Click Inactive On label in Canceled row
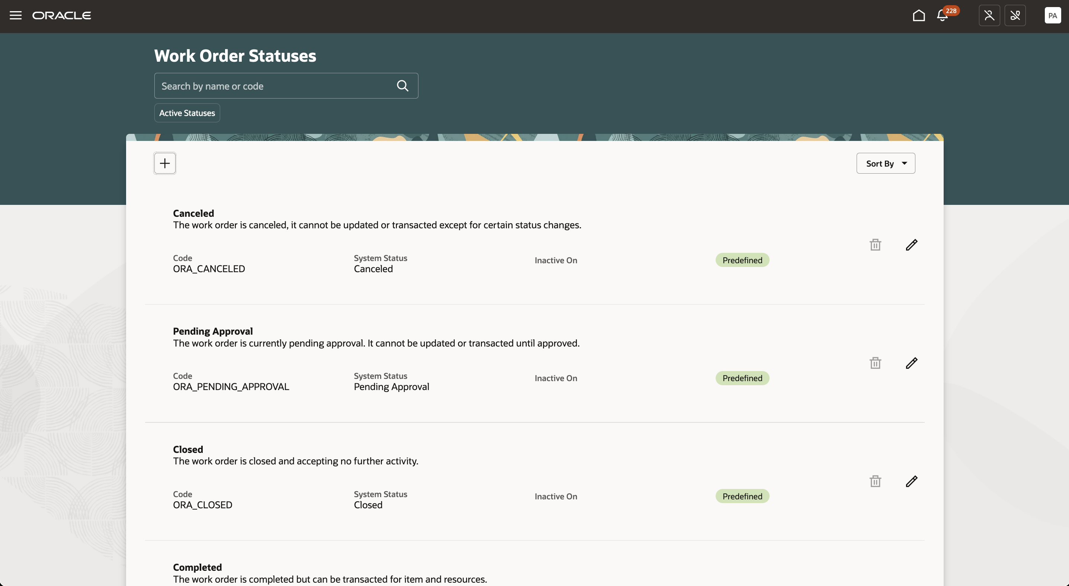The image size is (1069, 586). (556, 260)
